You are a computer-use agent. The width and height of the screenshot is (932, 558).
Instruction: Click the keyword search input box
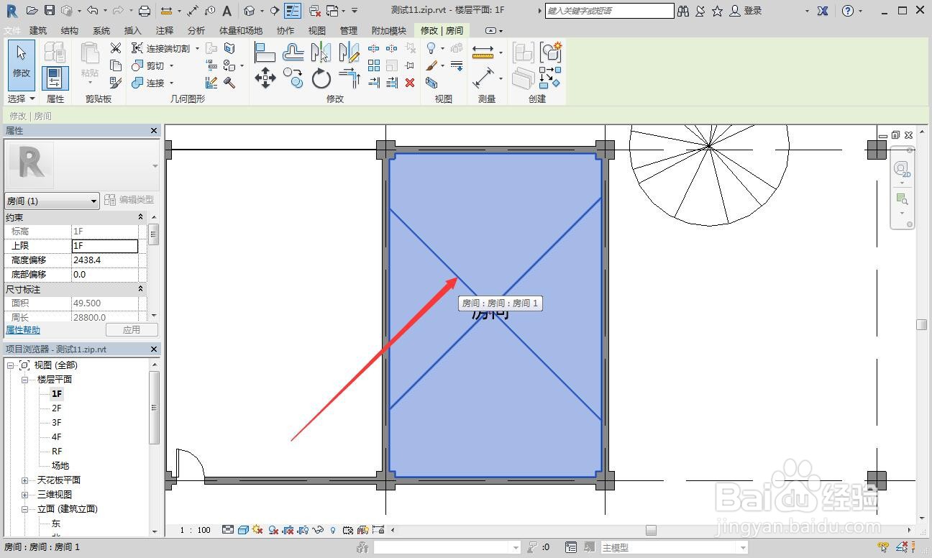609,11
